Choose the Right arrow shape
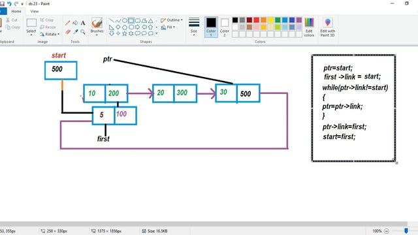The height and width of the screenshot is (235, 418). [x=138, y=27]
